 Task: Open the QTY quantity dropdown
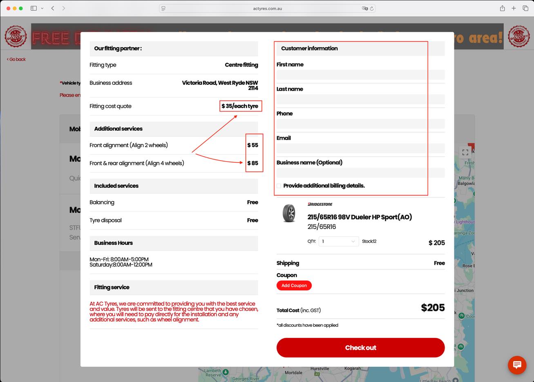(x=338, y=241)
